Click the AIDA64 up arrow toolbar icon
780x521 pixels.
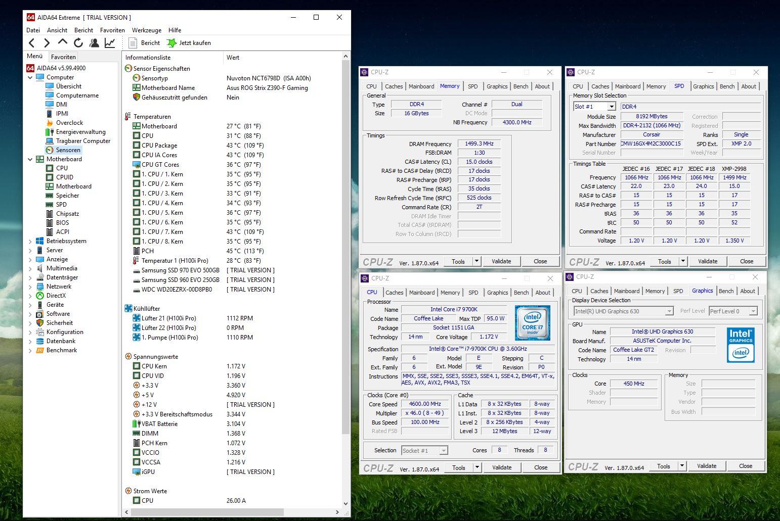(x=63, y=42)
